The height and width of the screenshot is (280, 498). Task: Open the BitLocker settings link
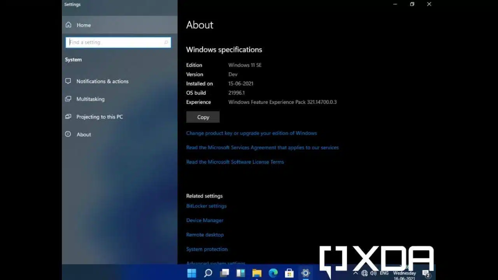pyautogui.click(x=206, y=206)
